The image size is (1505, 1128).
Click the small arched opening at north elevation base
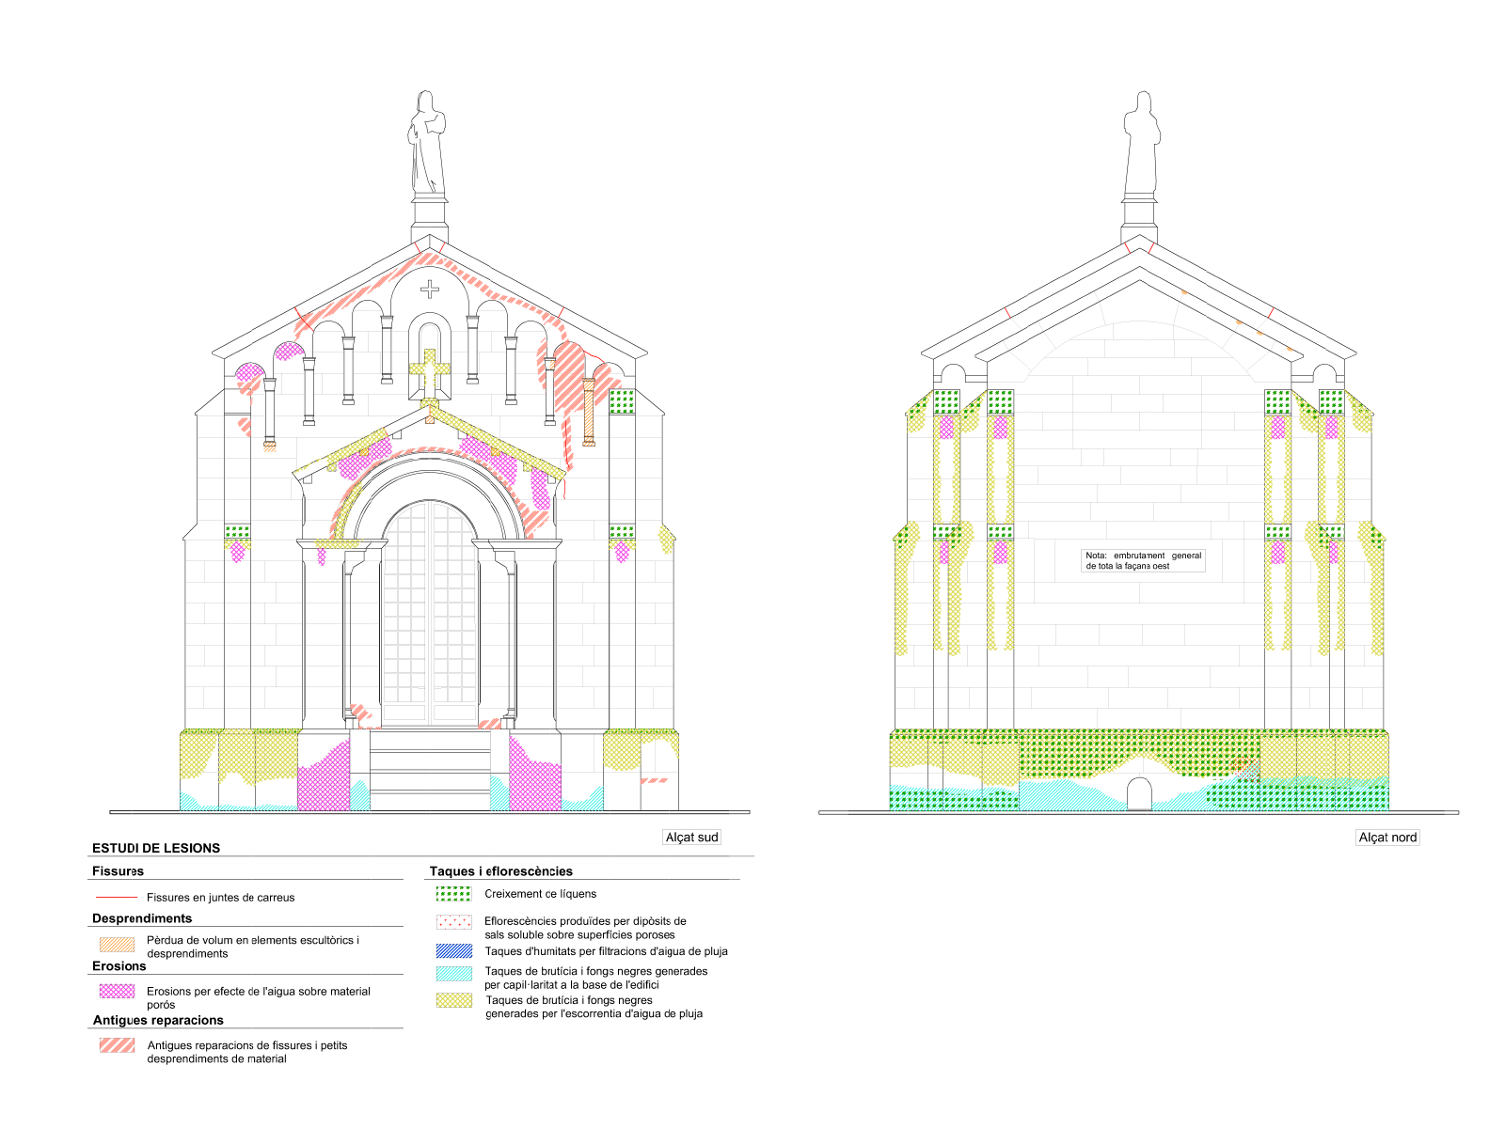click(1139, 794)
